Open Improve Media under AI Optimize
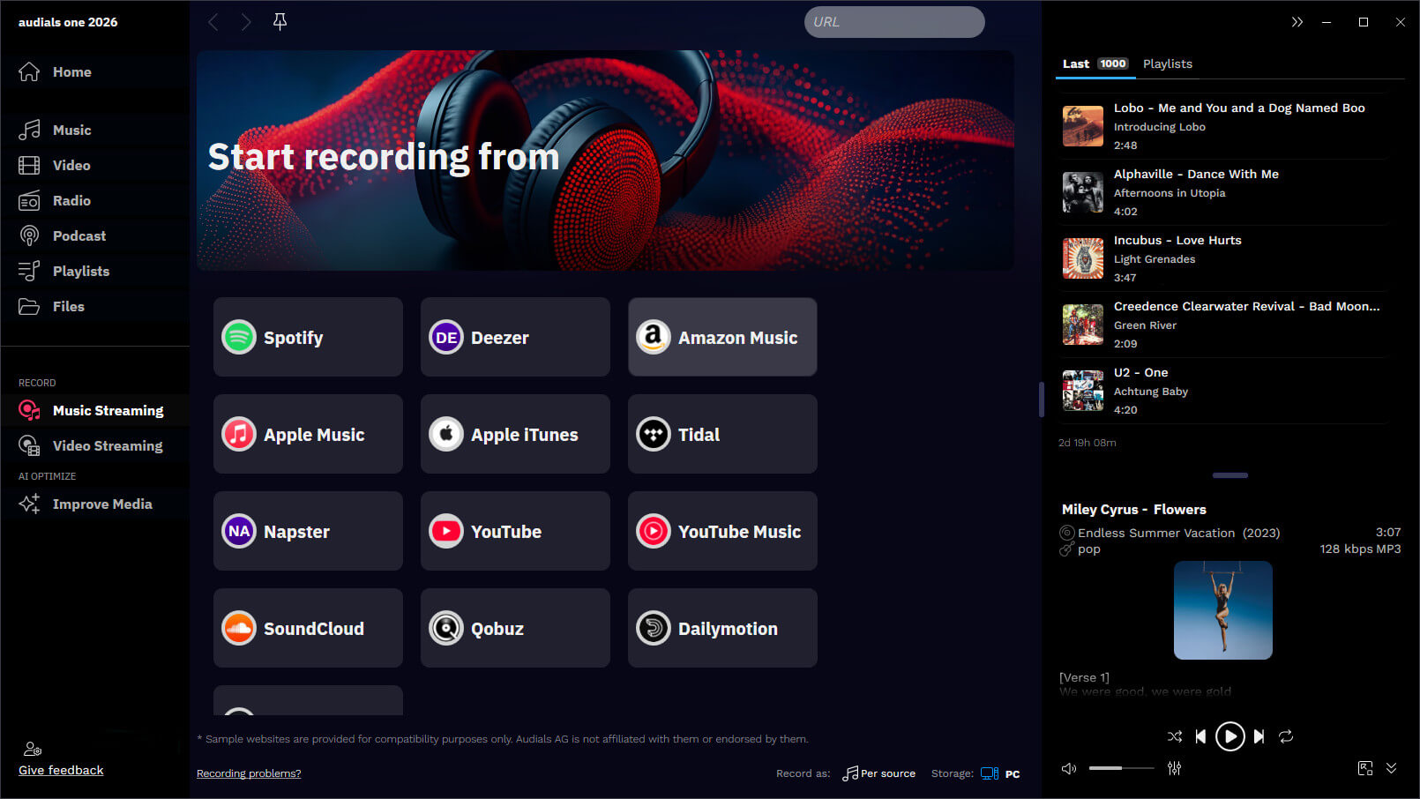This screenshot has height=799, width=1420. (102, 504)
